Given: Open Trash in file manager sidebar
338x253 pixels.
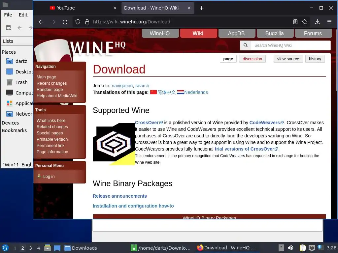Looking at the screenshot, I should tap(17, 82).
